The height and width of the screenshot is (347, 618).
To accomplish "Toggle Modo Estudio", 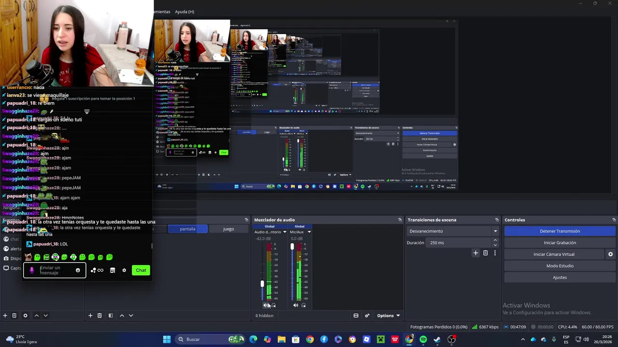I will coord(560,266).
